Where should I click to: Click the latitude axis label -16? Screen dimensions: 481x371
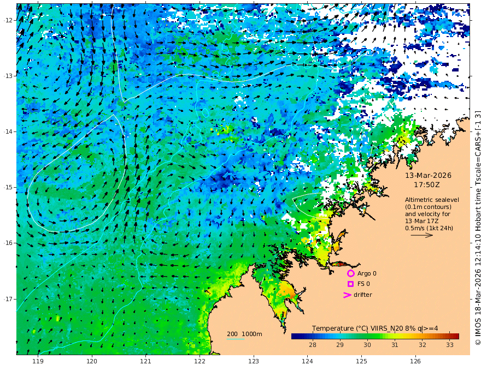coord(8,243)
